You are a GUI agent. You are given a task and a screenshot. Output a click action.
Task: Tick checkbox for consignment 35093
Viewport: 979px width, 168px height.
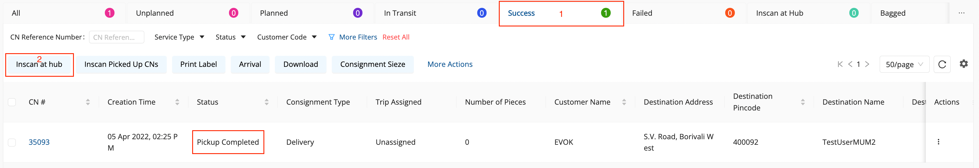pyautogui.click(x=12, y=142)
